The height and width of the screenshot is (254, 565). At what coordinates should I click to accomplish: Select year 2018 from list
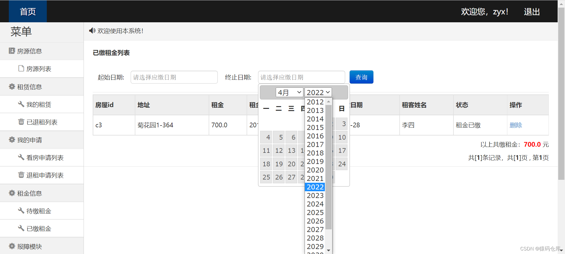(x=315, y=153)
